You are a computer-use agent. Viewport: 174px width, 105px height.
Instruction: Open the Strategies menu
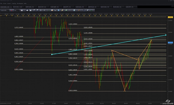tap(20, 3)
